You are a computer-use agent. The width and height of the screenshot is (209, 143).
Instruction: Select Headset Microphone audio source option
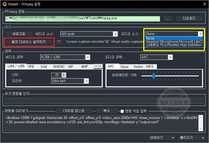[x=174, y=42]
